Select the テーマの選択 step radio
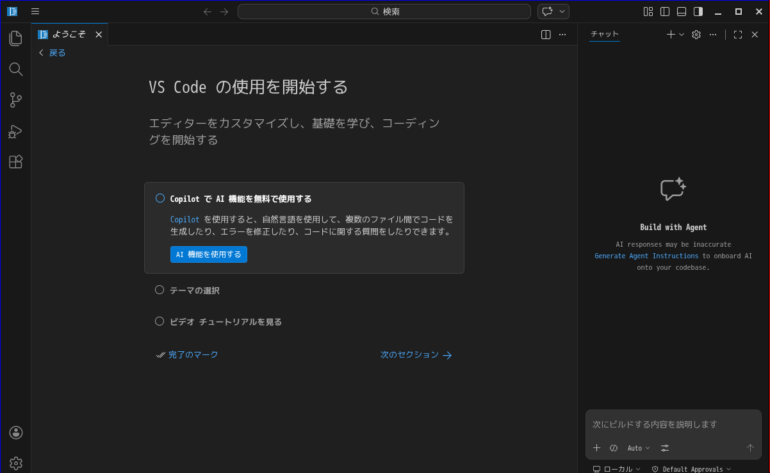Screen dimensions: 770x473 coord(160,290)
